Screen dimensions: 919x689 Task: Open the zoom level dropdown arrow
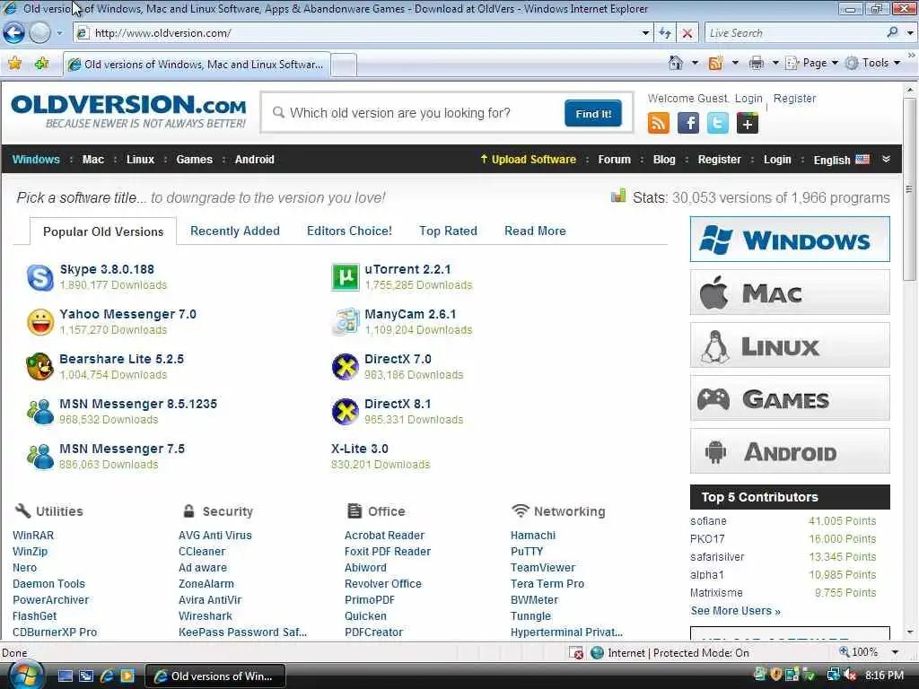coord(895,652)
